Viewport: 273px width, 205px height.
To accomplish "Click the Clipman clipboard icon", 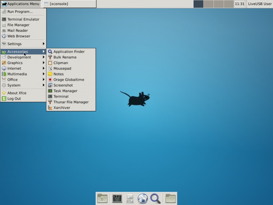I will [50, 63].
